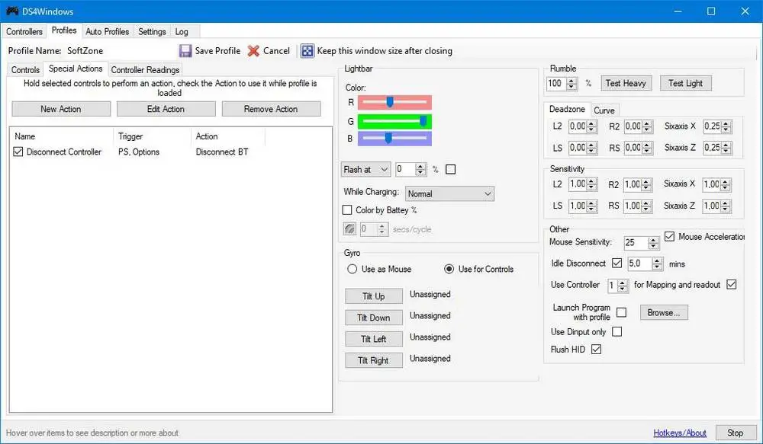Click the Disconnect BT action cell

[x=222, y=152]
